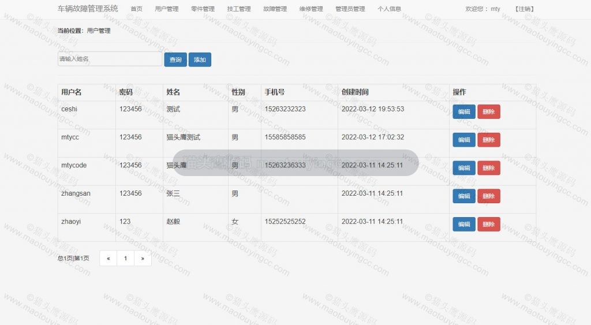This screenshot has width=591, height=325.
Task: Click the 欢迎您: mty welcome text
Action: pyautogui.click(x=482, y=9)
